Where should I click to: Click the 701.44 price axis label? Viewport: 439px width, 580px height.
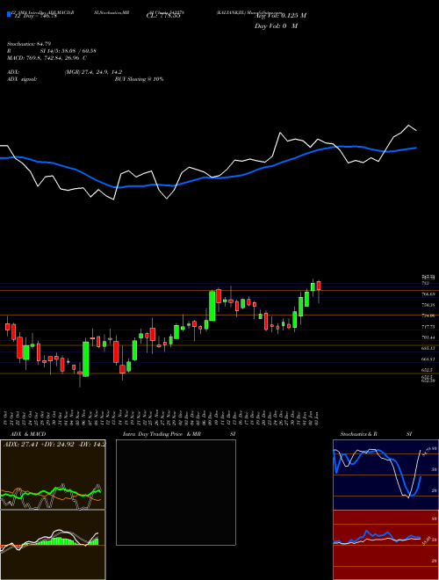pyautogui.click(x=428, y=337)
